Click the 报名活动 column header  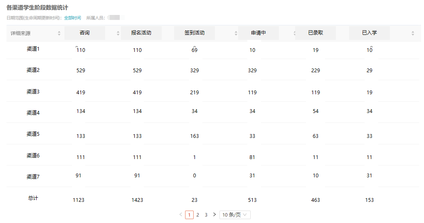[141, 33]
